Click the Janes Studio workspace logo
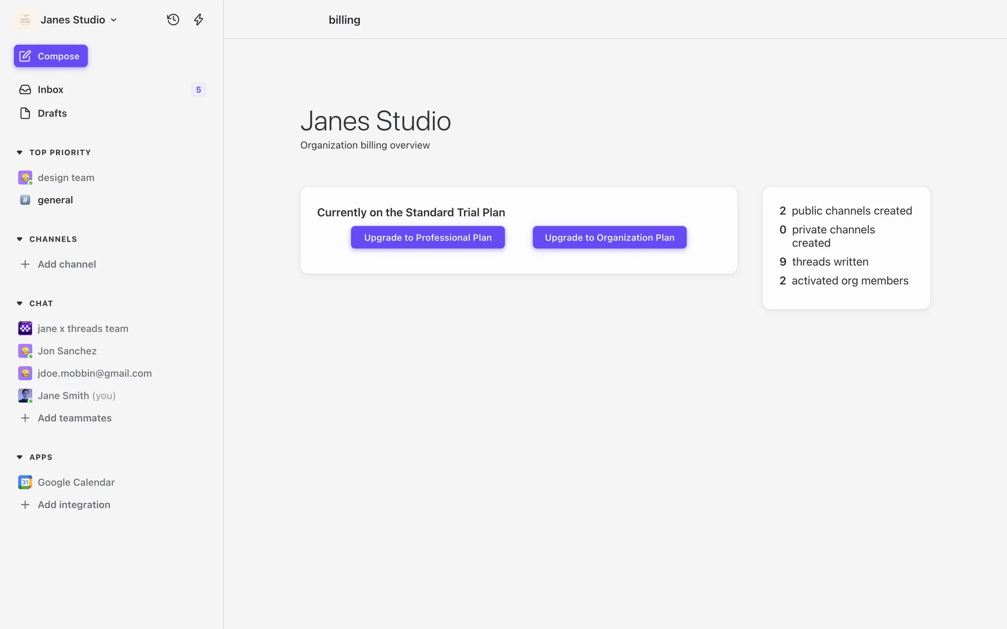Image resolution: width=1007 pixels, height=629 pixels. click(25, 20)
